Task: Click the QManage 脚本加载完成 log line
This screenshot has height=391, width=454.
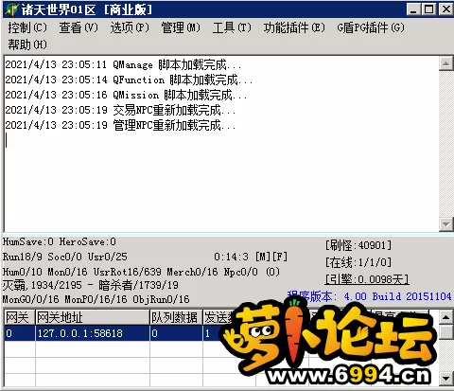Action: (x=123, y=64)
